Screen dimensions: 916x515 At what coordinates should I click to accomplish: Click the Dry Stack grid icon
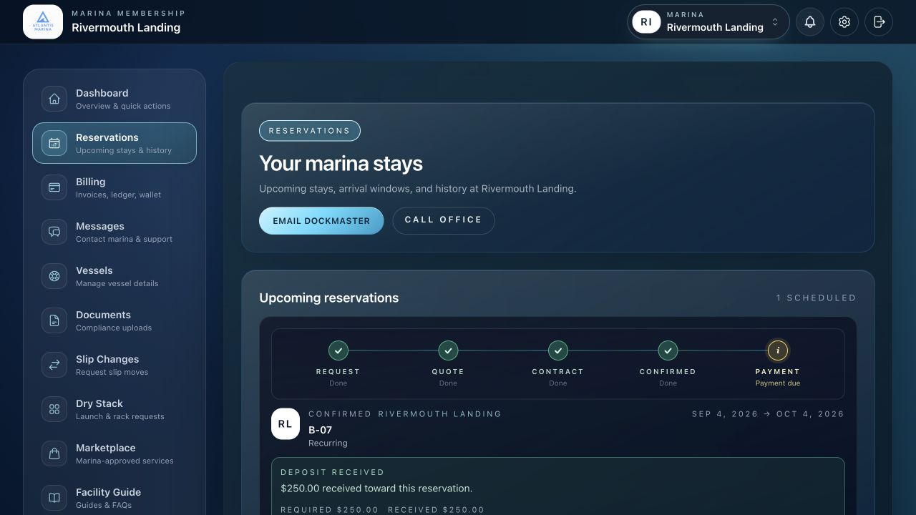coord(54,409)
